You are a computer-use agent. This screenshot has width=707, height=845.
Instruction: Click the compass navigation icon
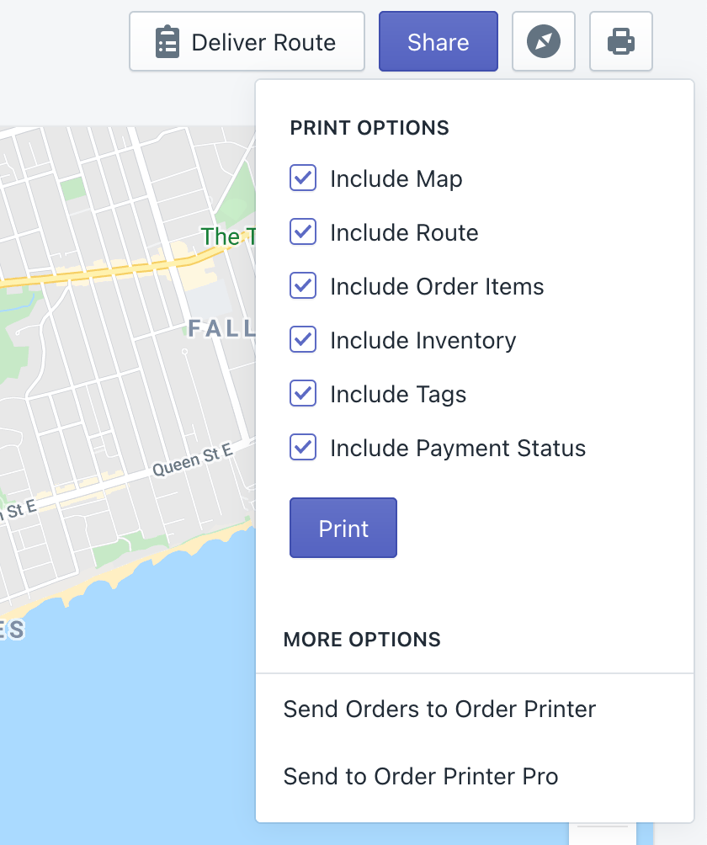544,41
